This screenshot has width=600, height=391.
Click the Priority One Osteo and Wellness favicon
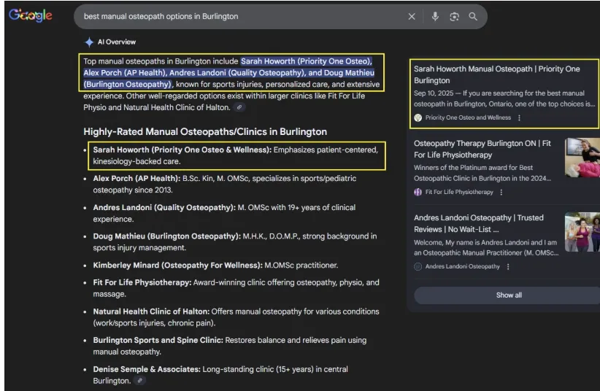(x=418, y=117)
